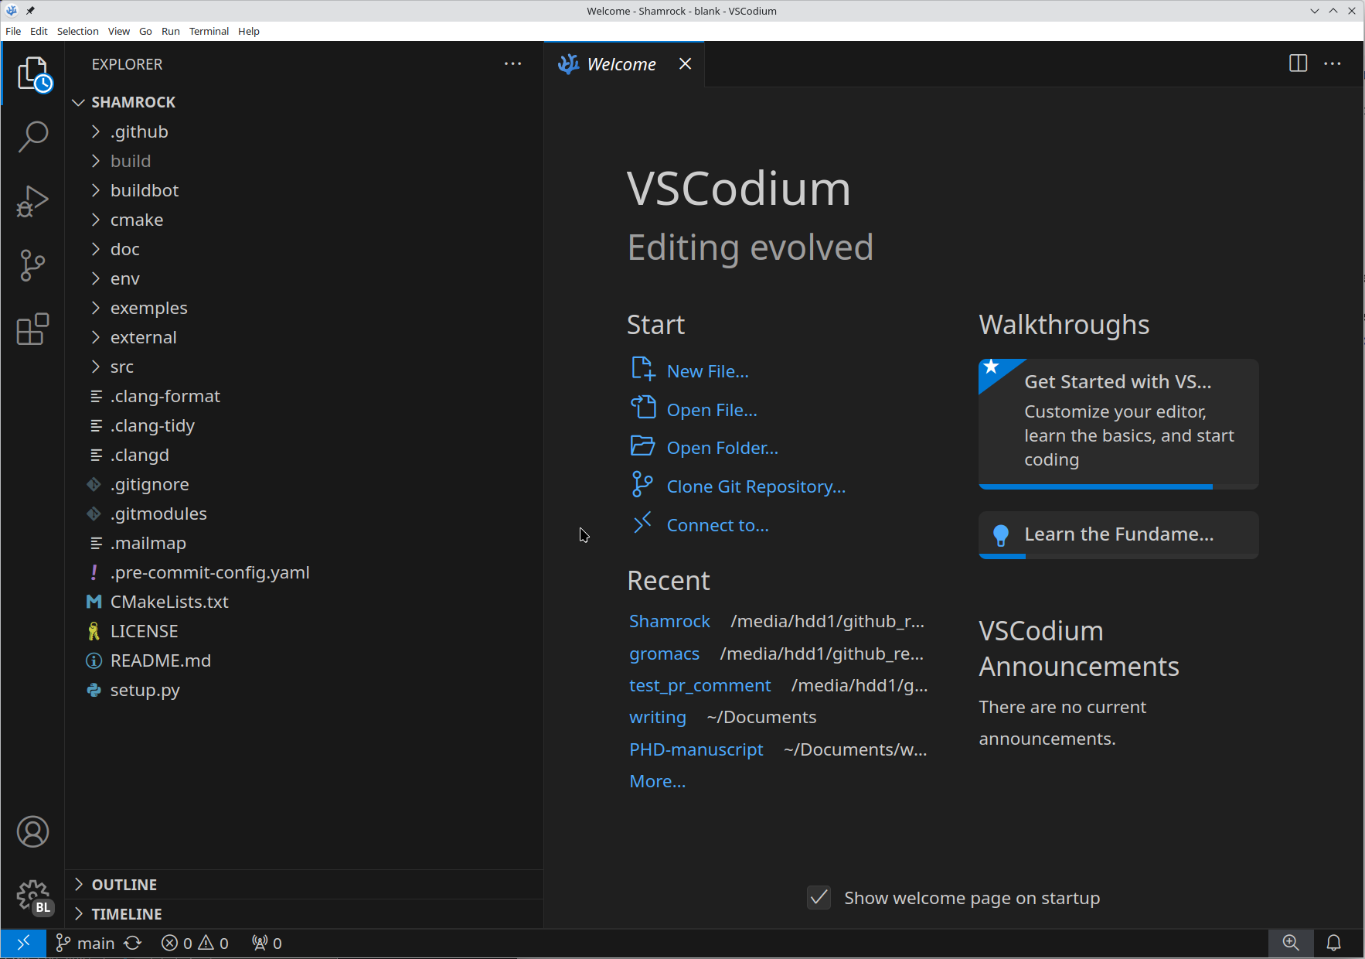The image size is (1365, 959).
Task: Open Explorer Views and More Actions ellipsis
Action: coord(512,63)
